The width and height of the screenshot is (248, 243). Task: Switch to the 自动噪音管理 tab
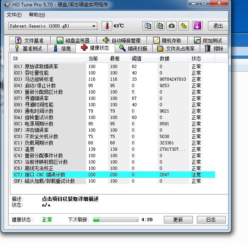point(122,41)
